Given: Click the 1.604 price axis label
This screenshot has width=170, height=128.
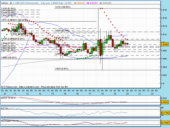Looking at the screenshot, I should click(164, 67).
